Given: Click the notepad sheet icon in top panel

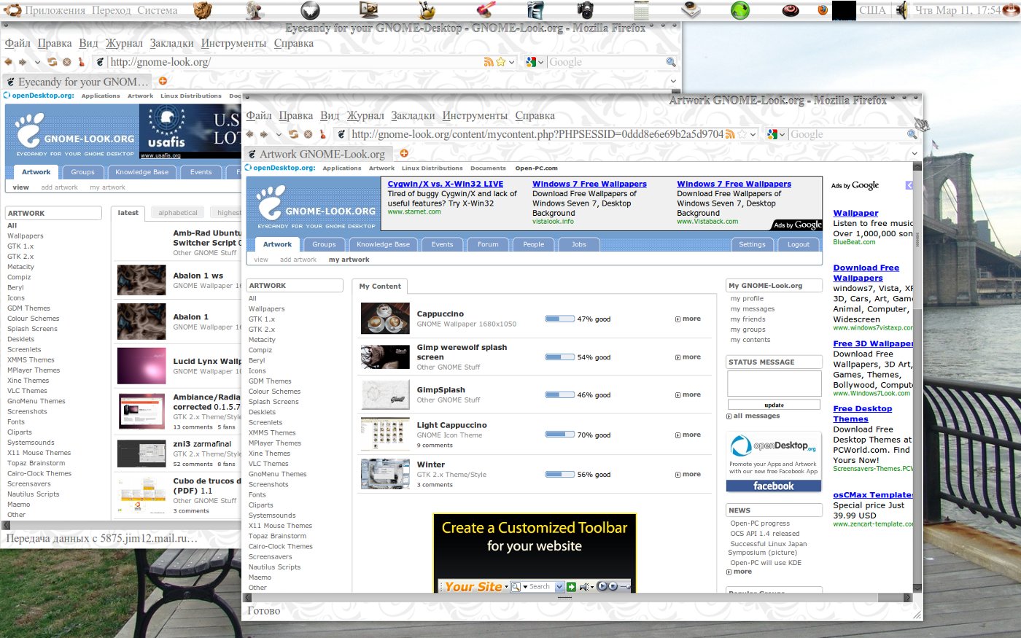Looking at the screenshot, I should (641, 10).
